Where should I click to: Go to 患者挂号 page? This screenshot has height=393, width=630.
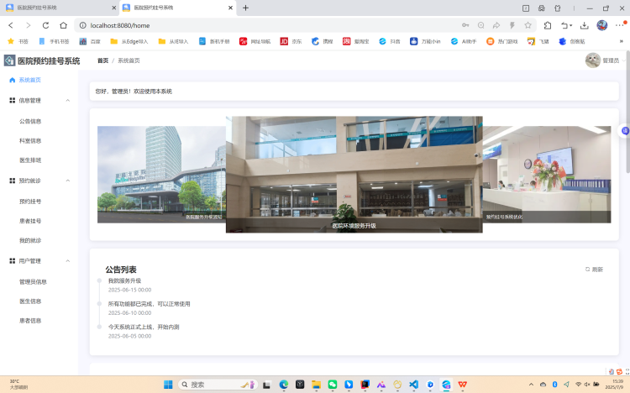click(x=30, y=221)
